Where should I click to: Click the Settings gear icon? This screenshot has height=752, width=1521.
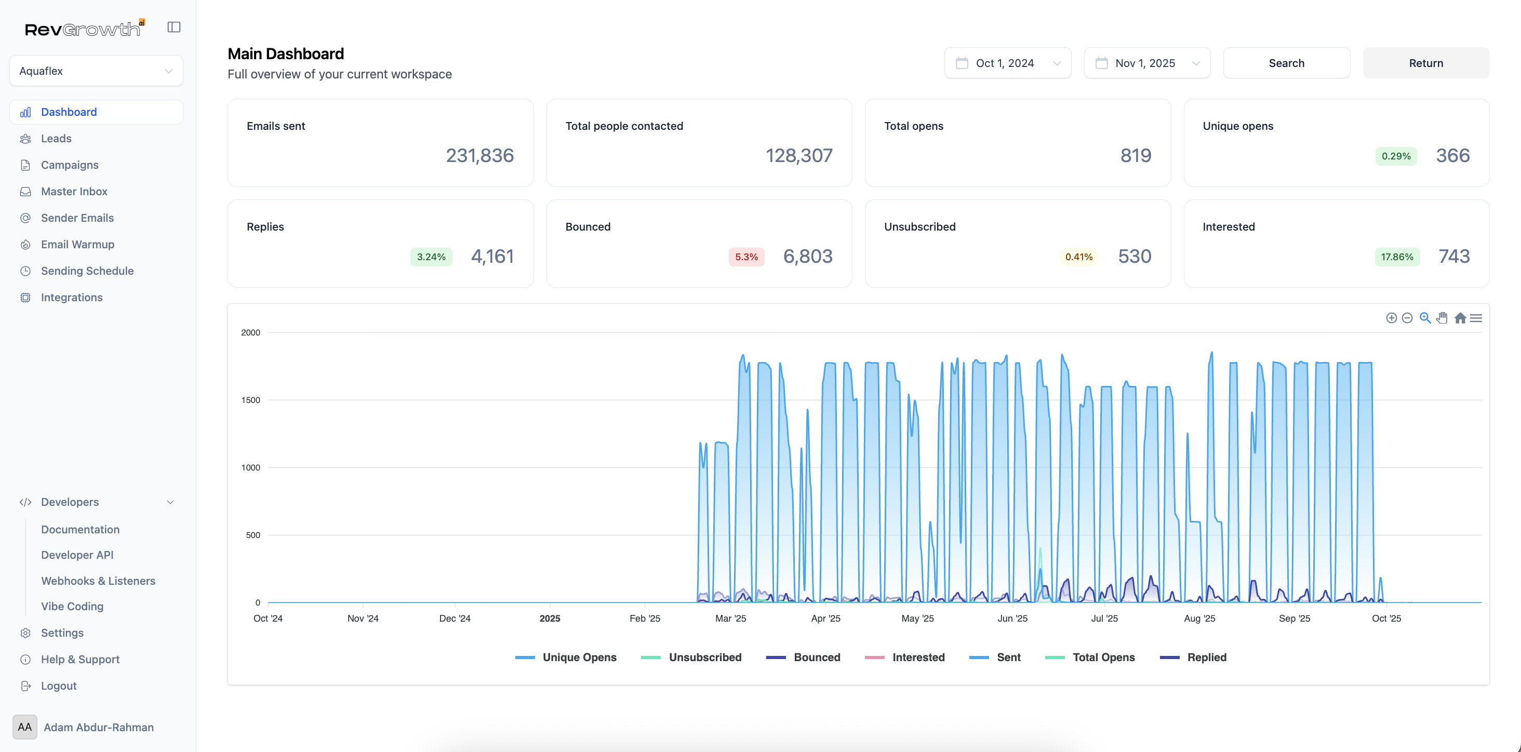click(x=25, y=634)
